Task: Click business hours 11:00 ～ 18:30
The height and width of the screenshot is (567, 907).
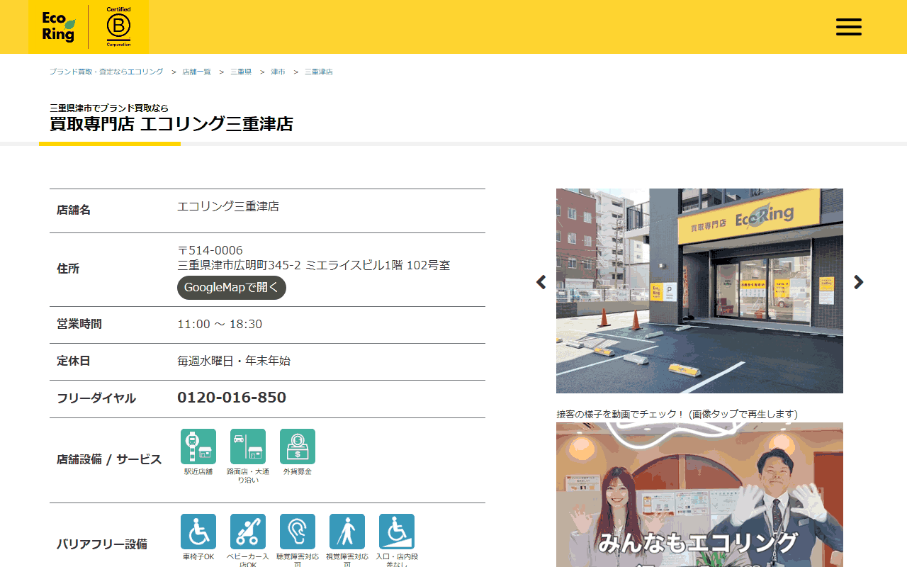Action: click(x=220, y=324)
